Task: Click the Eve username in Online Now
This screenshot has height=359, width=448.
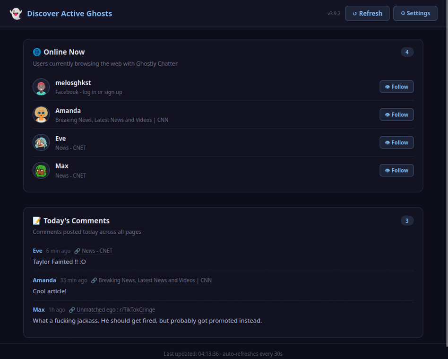Action: [60, 139]
